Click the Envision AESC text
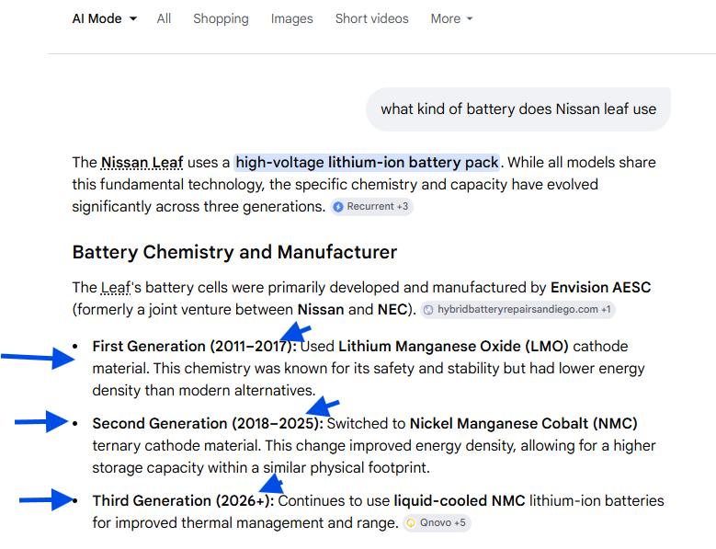The width and height of the screenshot is (716, 549). [600, 287]
